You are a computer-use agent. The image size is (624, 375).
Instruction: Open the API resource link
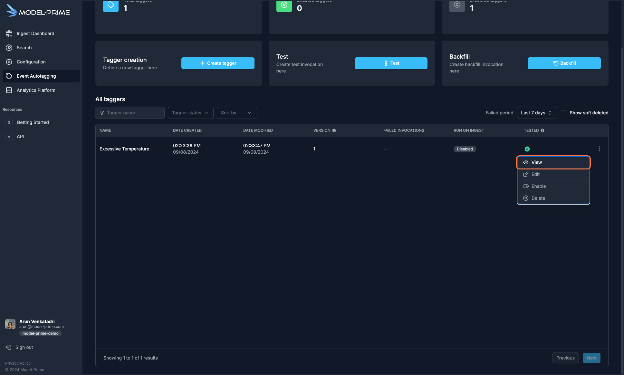coord(41,137)
